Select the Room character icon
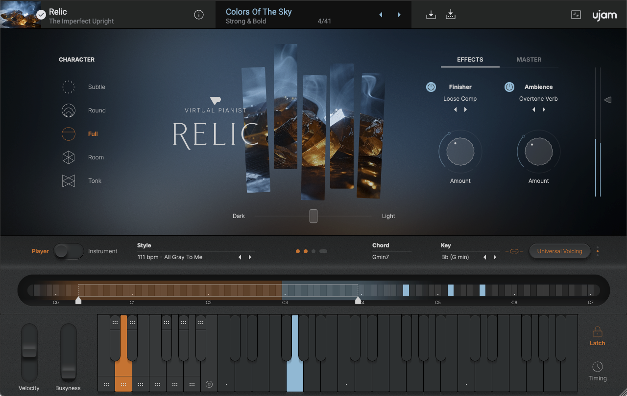 (x=69, y=157)
